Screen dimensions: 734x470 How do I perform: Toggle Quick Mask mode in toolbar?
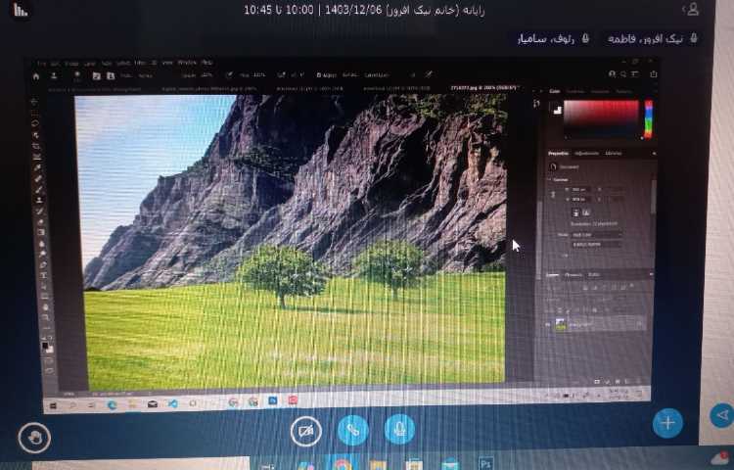(x=49, y=361)
